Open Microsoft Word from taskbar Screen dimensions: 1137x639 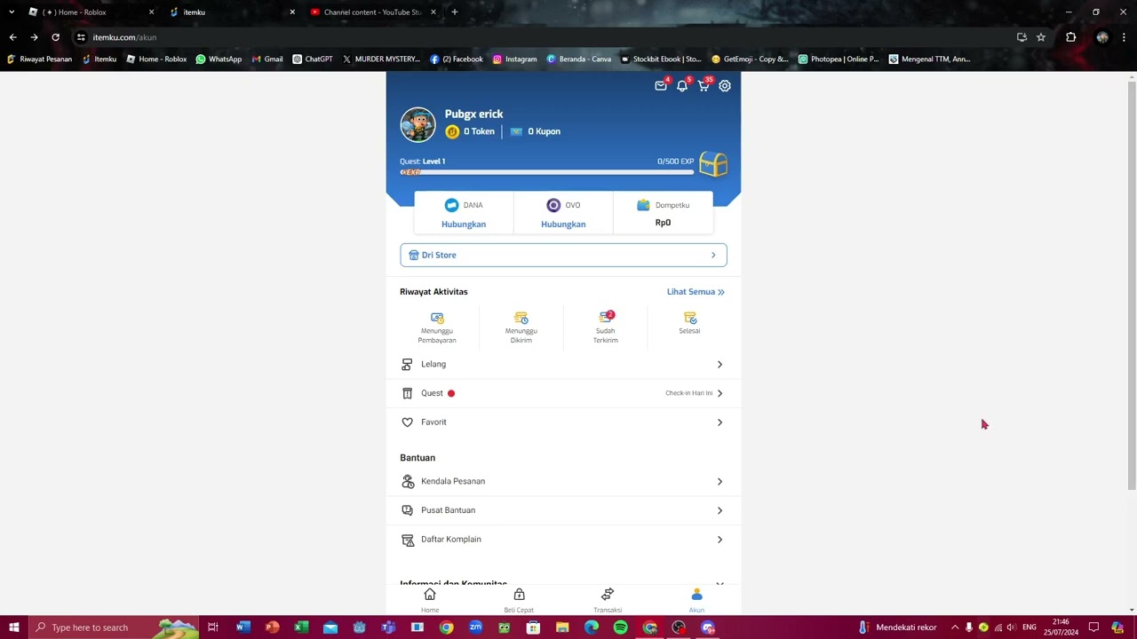[243, 627]
